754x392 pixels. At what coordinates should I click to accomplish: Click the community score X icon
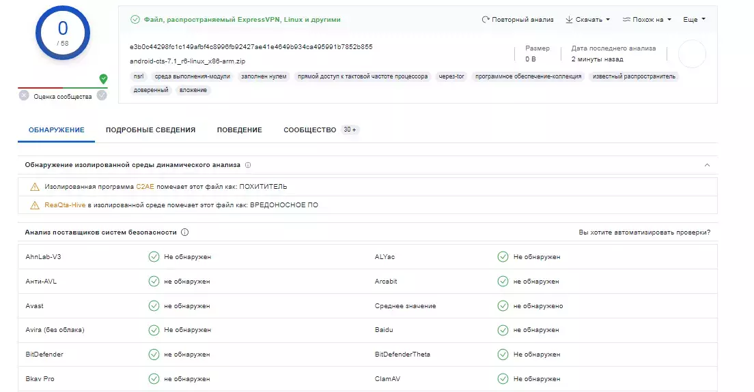pyautogui.click(x=23, y=95)
